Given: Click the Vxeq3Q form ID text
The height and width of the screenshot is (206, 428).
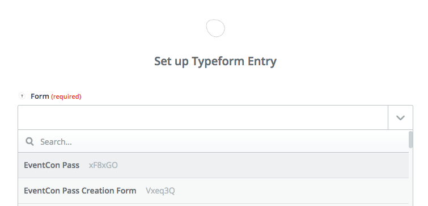Looking at the screenshot, I should pyautogui.click(x=160, y=191).
